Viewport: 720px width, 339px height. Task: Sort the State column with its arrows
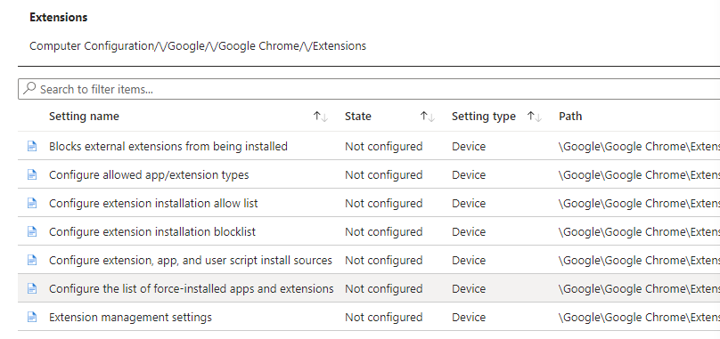point(427,117)
